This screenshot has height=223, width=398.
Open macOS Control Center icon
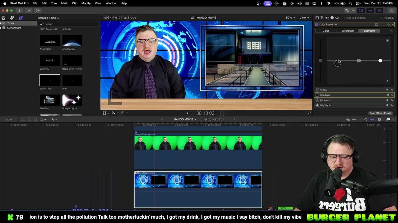(x=358, y=3)
